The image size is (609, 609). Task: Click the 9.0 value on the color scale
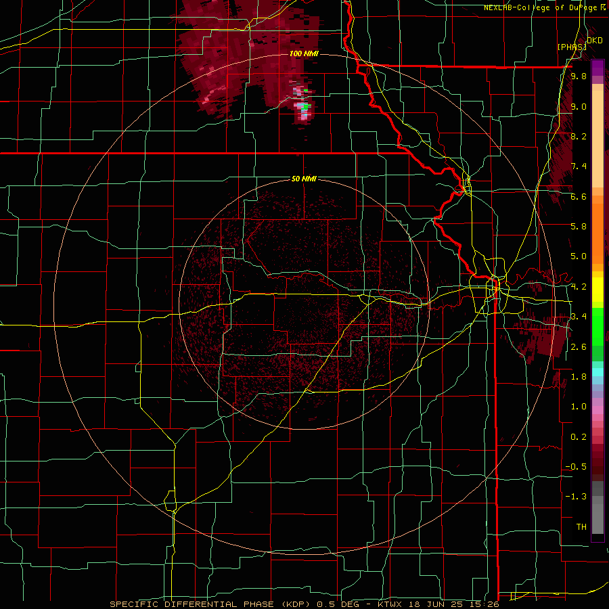pos(579,106)
